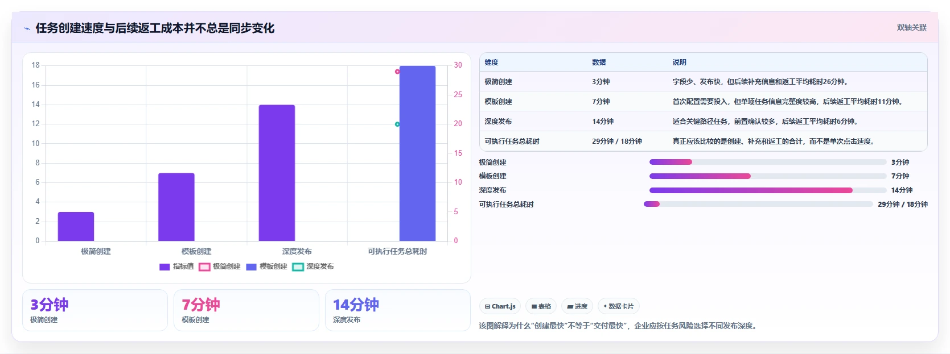
Task: Click the 维度 column header
Action: click(x=492, y=63)
